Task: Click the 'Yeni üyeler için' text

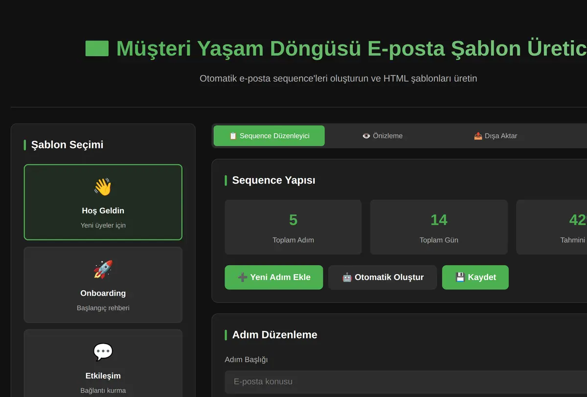Action: click(103, 225)
